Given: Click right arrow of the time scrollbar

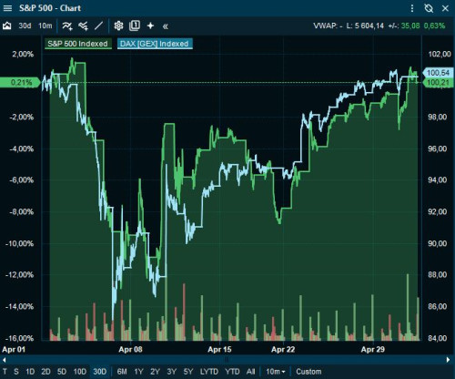Looking at the screenshot, I should tap(449, 360).
